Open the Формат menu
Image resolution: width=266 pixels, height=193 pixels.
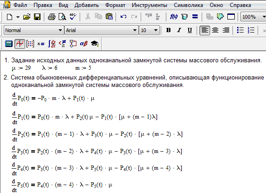(x=116, y=5)
